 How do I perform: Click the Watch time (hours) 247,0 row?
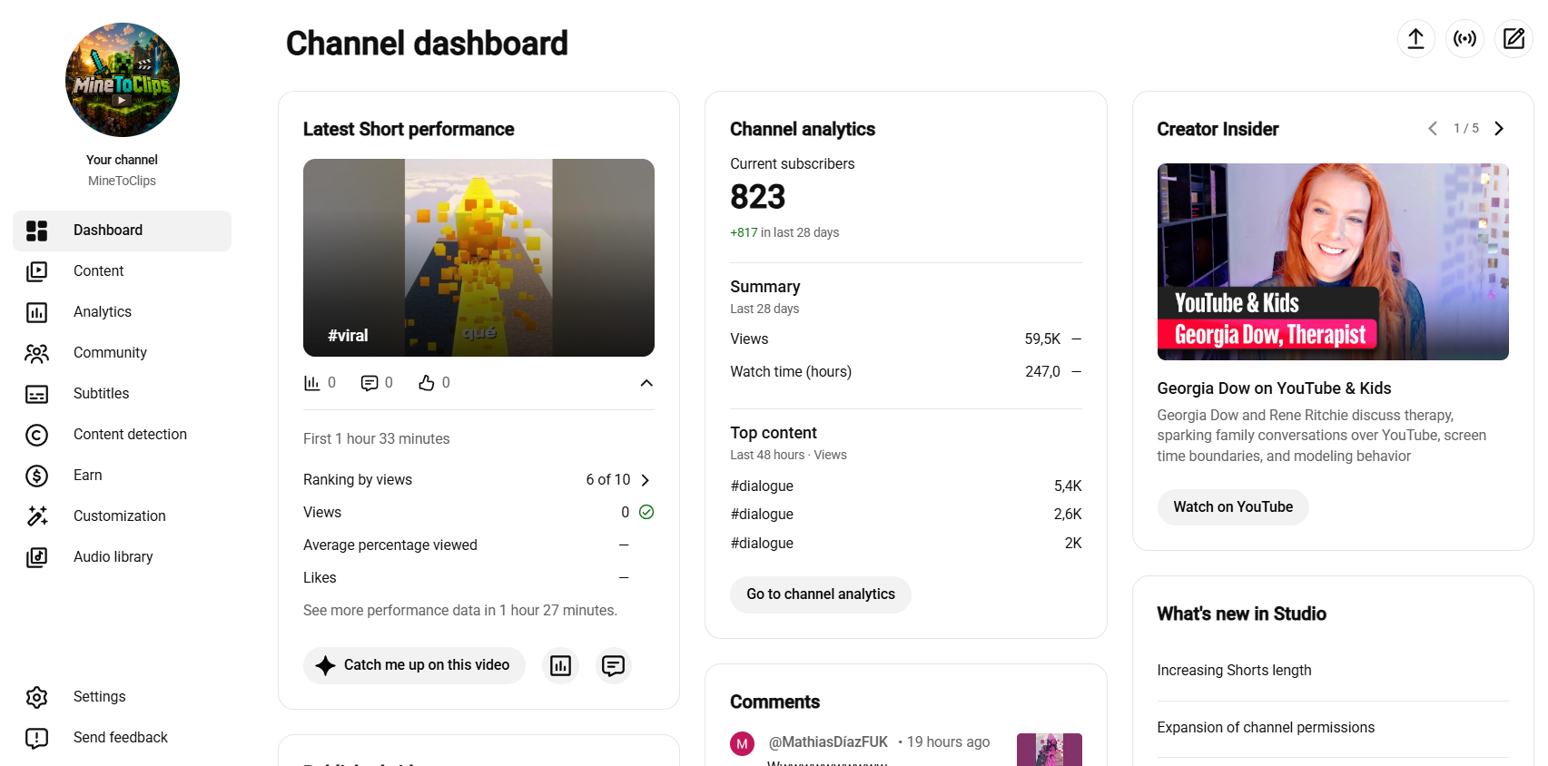[x=906, y=372]
